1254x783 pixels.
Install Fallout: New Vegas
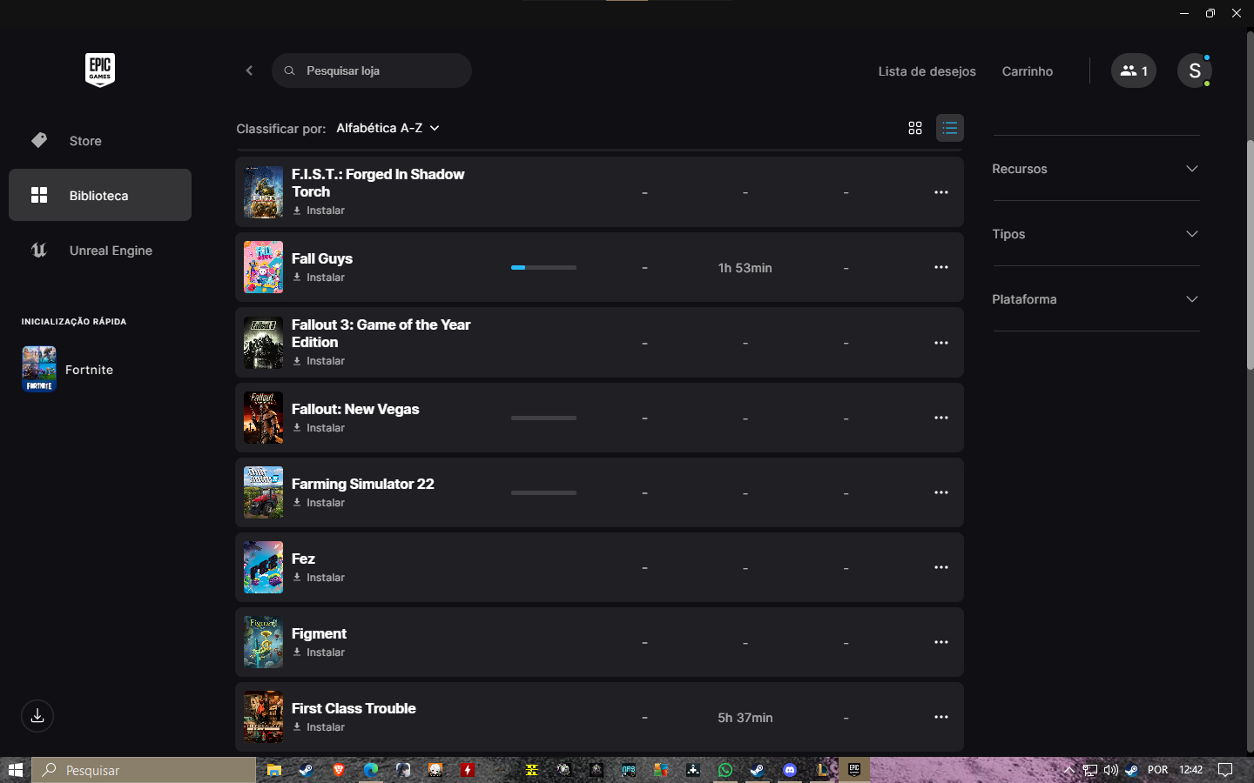[319, 428]
